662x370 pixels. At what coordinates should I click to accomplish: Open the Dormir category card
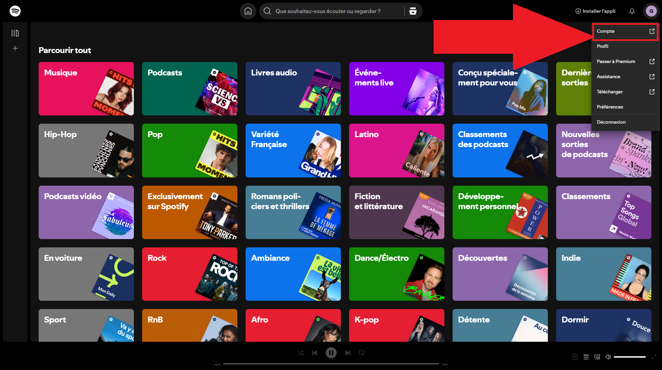pyautogui.click(x=604, y=326)
